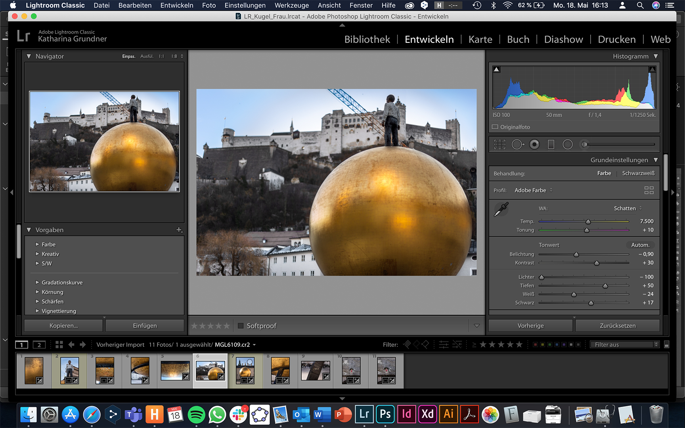Pick the white balance eyedropper
This screenshot has width=685, height=428.
click(x=501, y=209)
